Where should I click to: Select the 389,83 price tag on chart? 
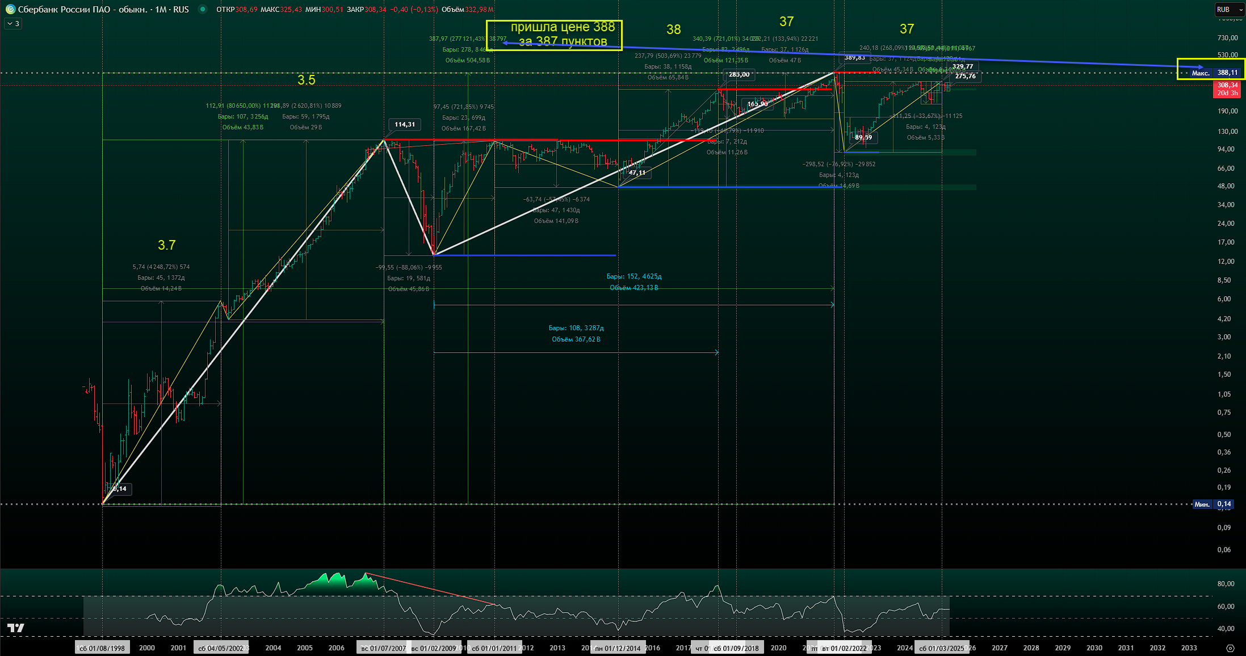(x=854, y=57)
